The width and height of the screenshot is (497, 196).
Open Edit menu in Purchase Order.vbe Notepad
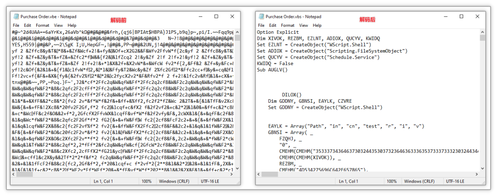pyautogui.click(x=27, y=25)
